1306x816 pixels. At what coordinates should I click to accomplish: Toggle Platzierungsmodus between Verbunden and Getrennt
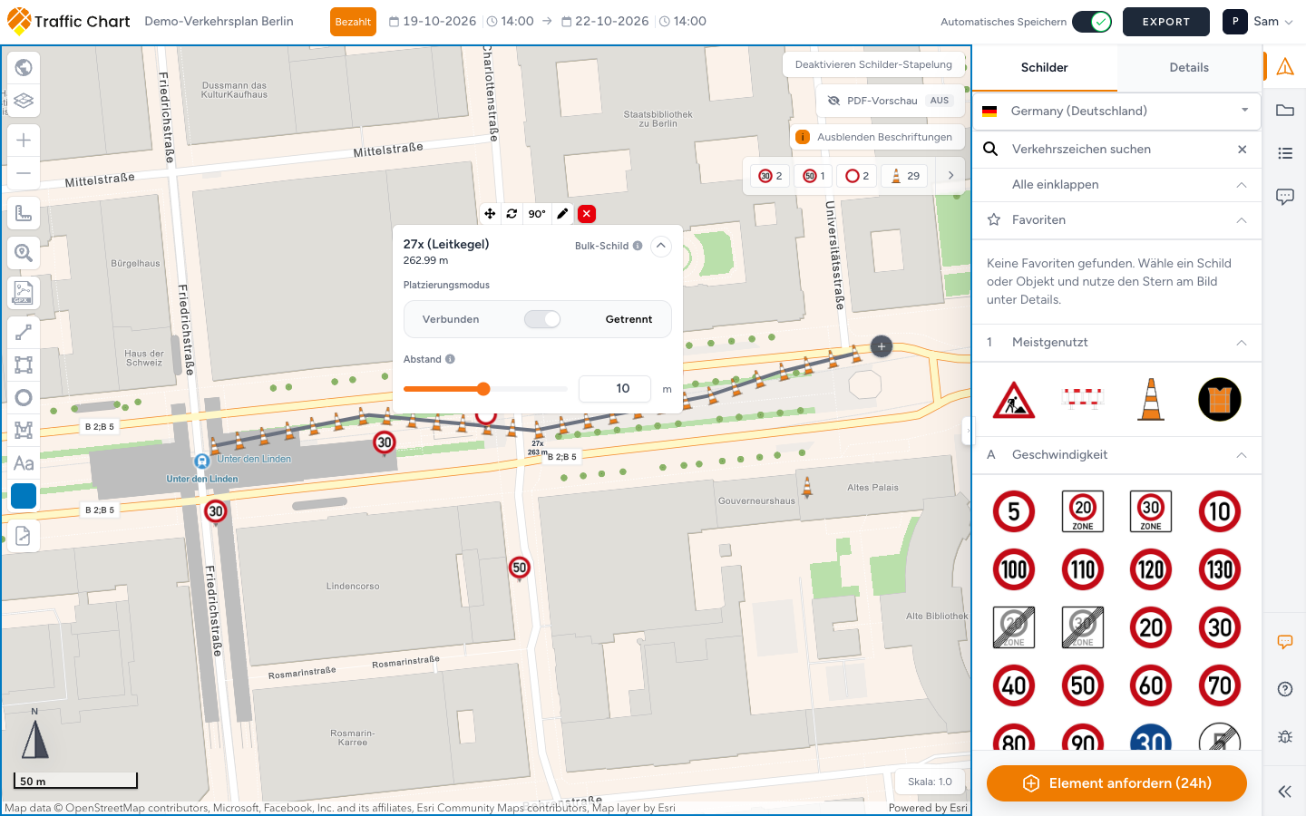(x=542, y=319)
